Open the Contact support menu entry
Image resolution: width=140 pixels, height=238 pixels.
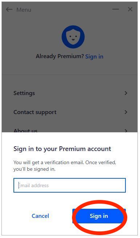69,112
